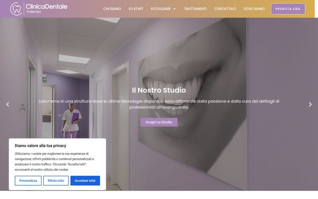Reject cookies with Rifiuta tutto
Viewport: 318px width, 199px height.
point(56,180)
